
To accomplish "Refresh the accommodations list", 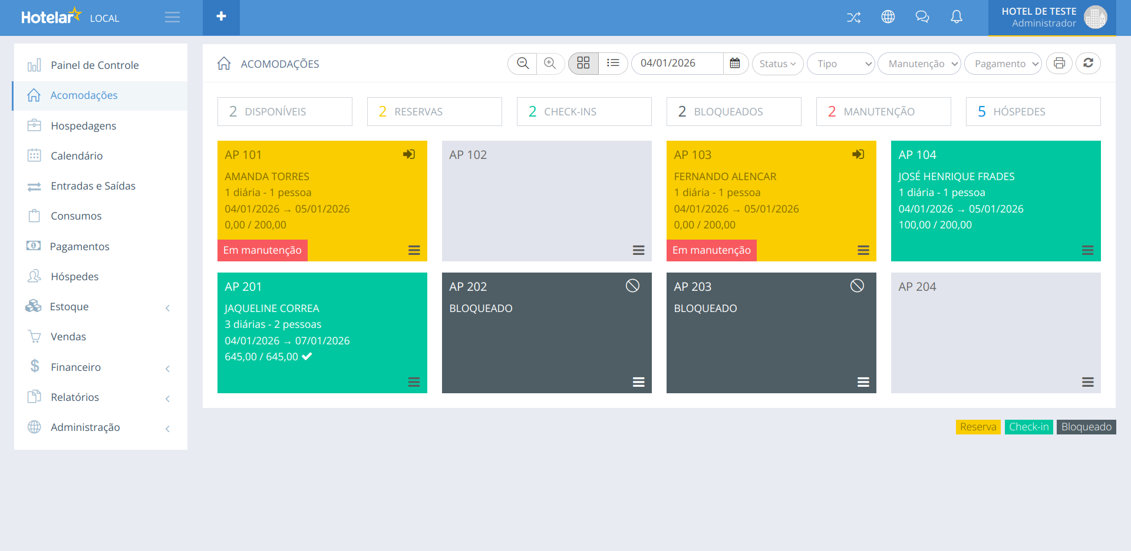I will (1088, 64).
